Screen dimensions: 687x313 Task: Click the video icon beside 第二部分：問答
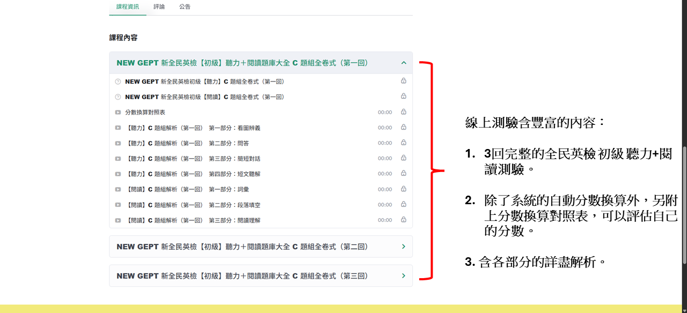point(118,143)
